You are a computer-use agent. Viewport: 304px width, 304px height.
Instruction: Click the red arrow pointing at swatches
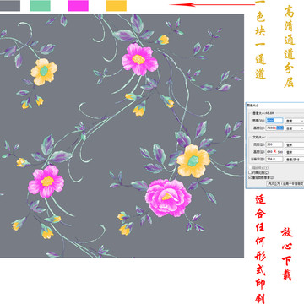pyautogui.click(x=213, y=4)
